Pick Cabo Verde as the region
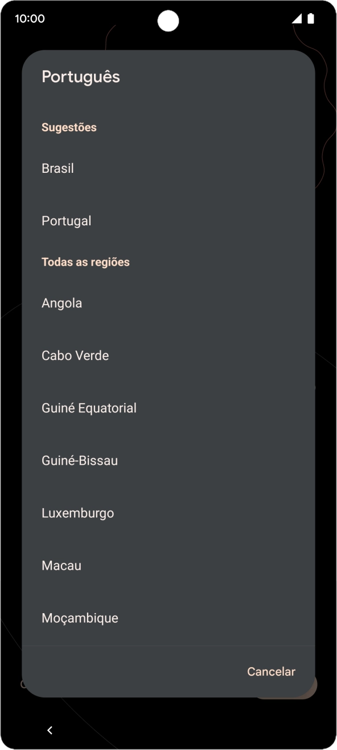Screen dimensions: 337x750 click(x=75, y=355)
